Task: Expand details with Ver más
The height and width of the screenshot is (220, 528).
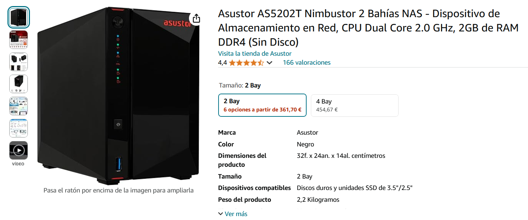Action: pos(232,214)
